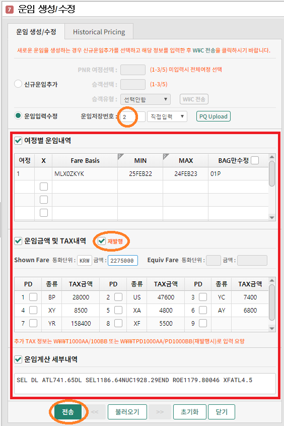Click the fare table scroll up arrow
The width and height of the screenshot is (284, 426).
(x=272, y=157)
